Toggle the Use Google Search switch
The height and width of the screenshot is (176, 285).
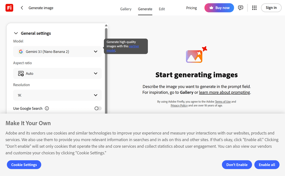pos(98,109)
